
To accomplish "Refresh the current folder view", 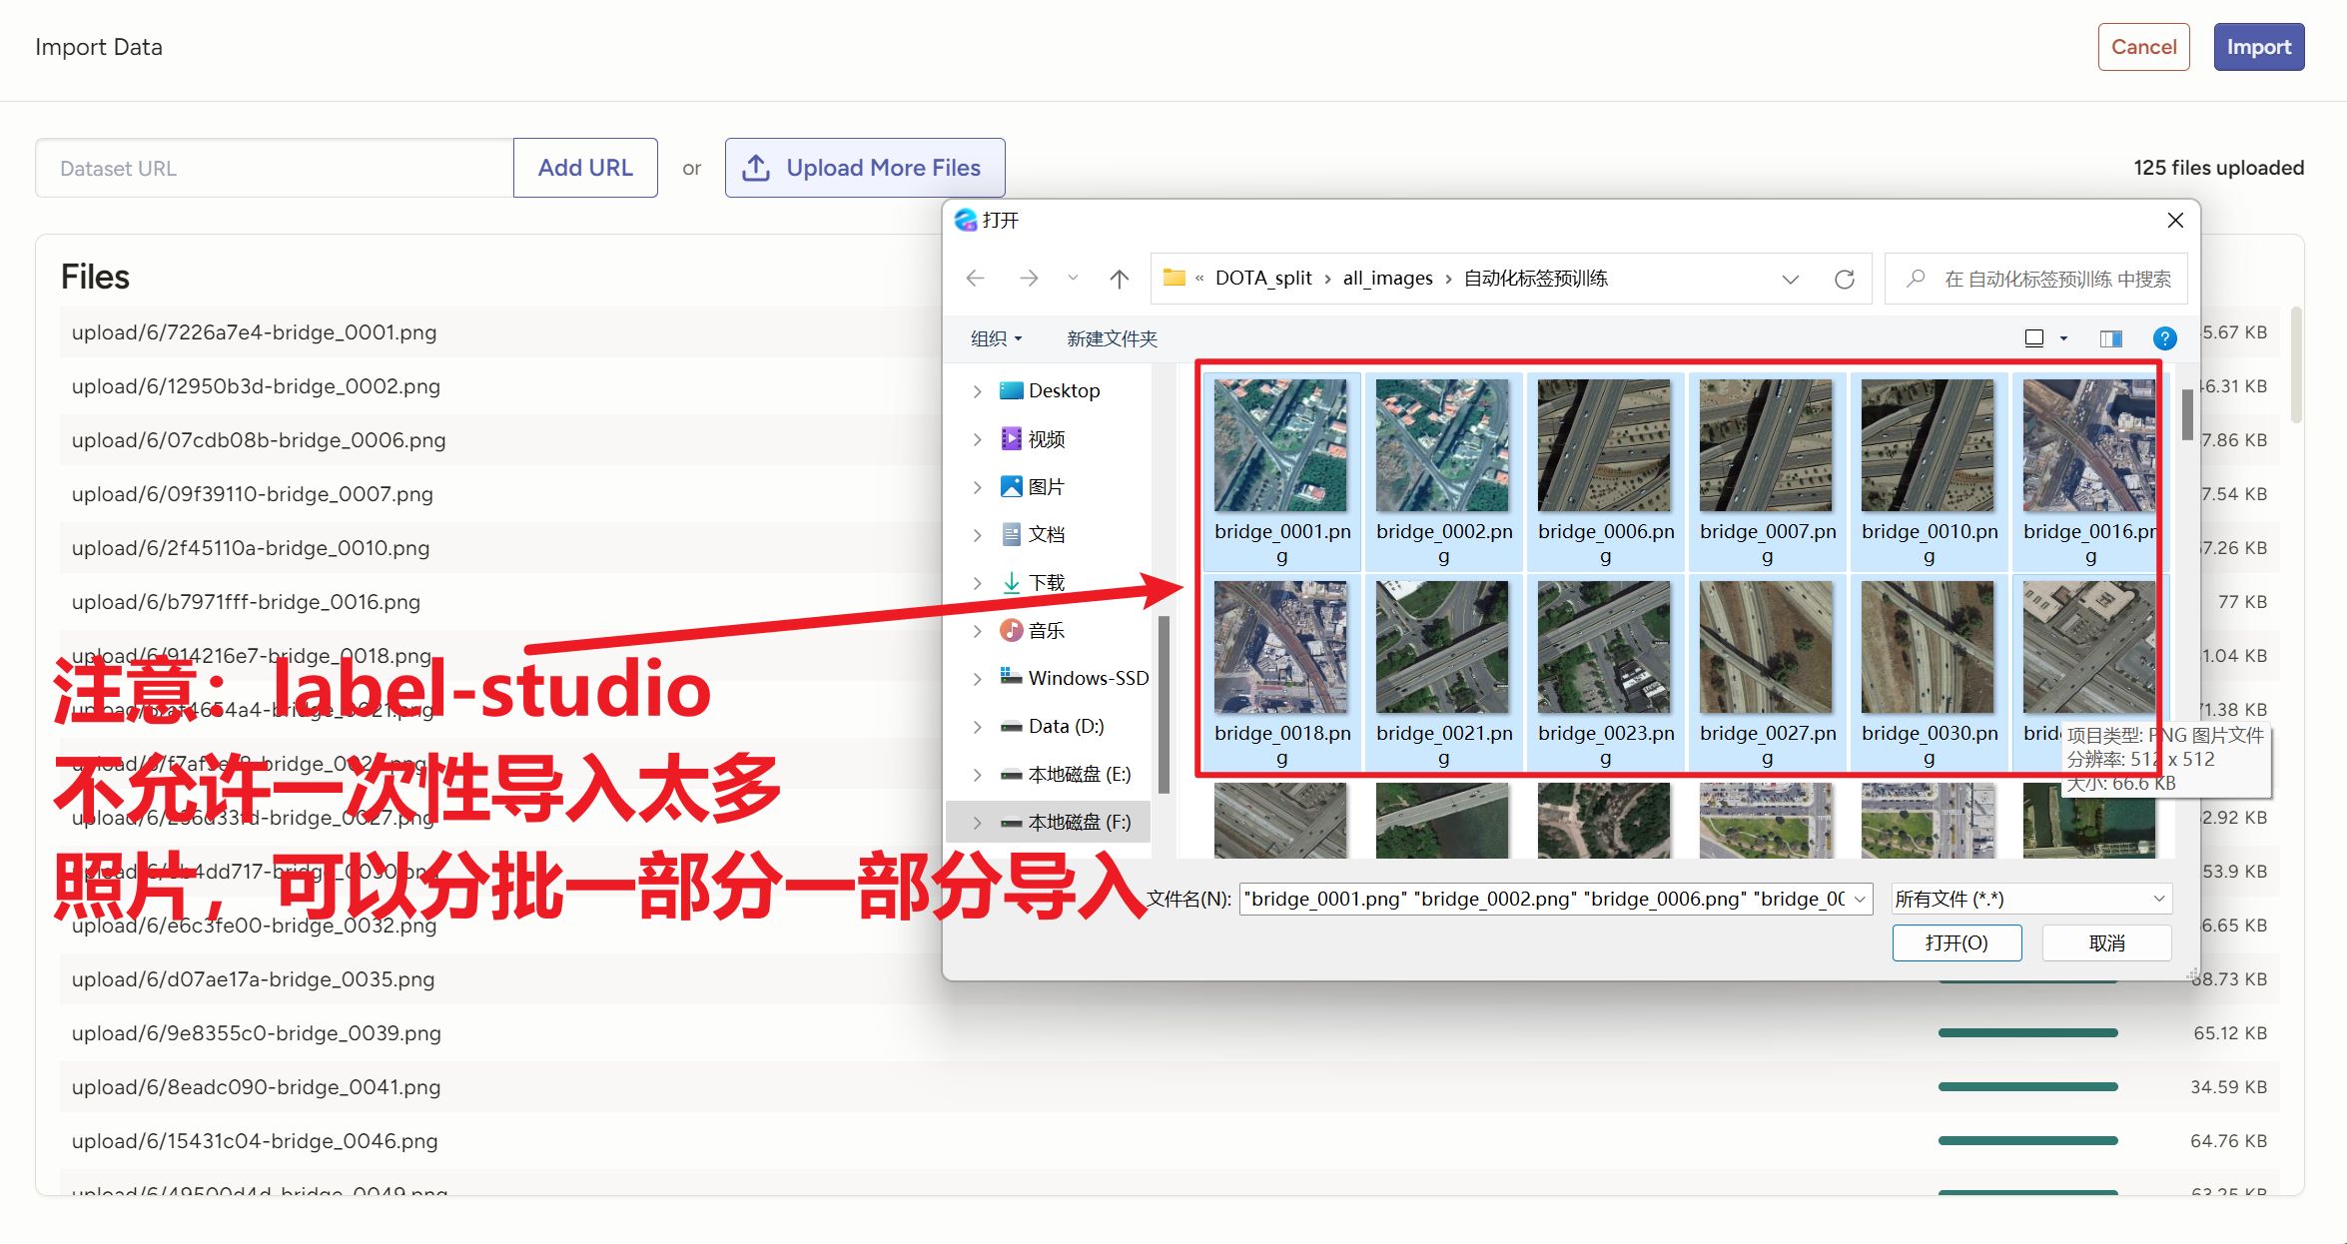I will (x=1844, y=279).
